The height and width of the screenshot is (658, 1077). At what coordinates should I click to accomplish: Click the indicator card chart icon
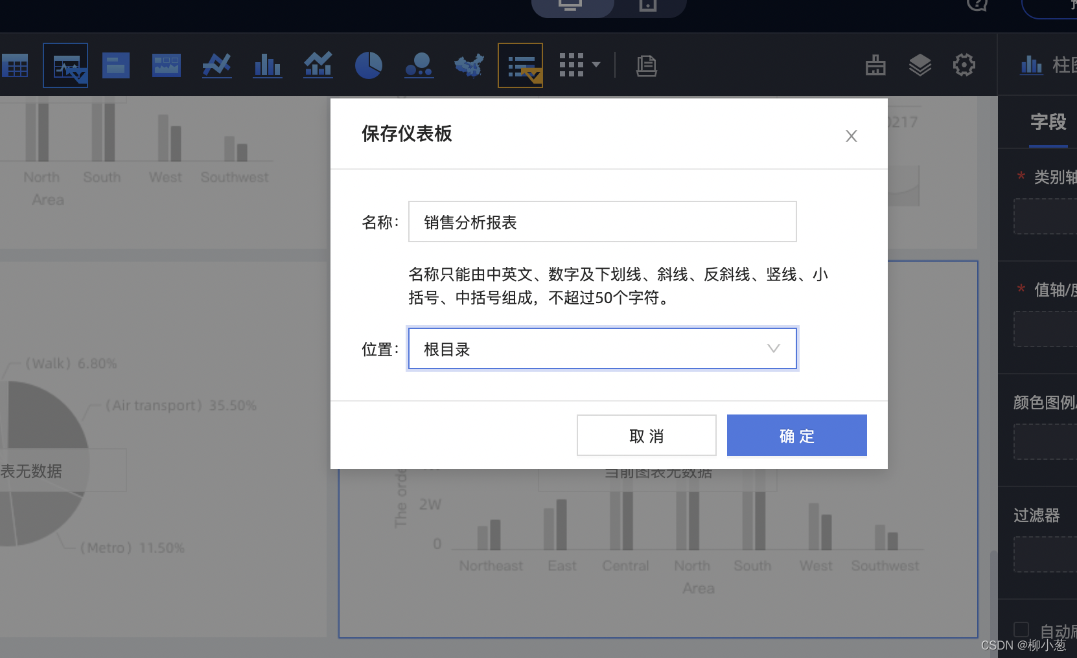pos(116,65)
